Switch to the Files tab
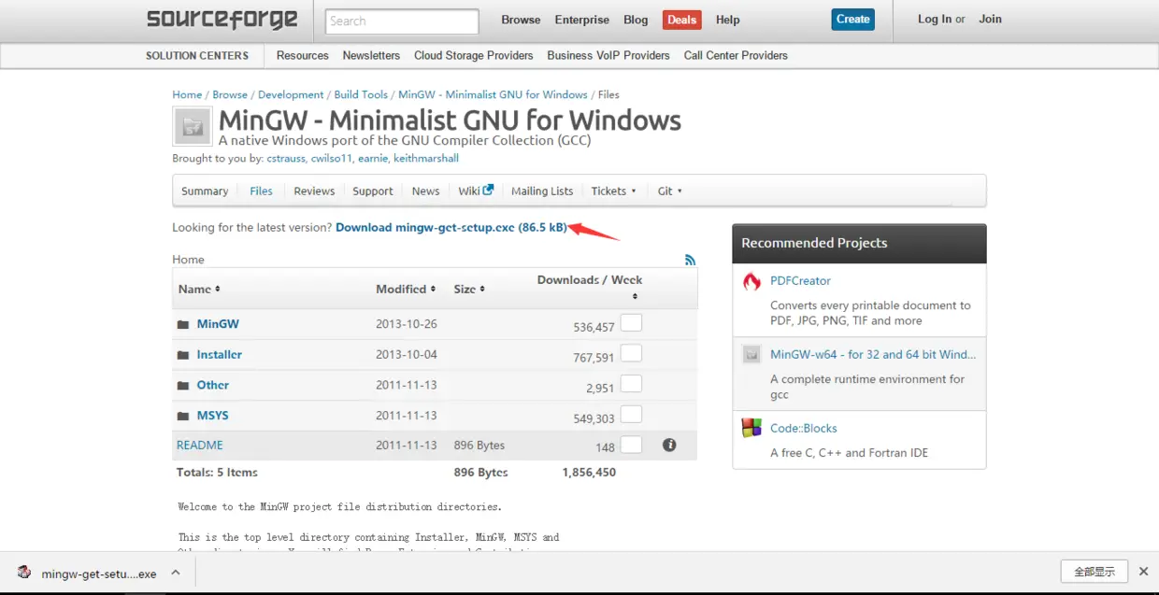The image size is (1159, 595). coord(261,191)
